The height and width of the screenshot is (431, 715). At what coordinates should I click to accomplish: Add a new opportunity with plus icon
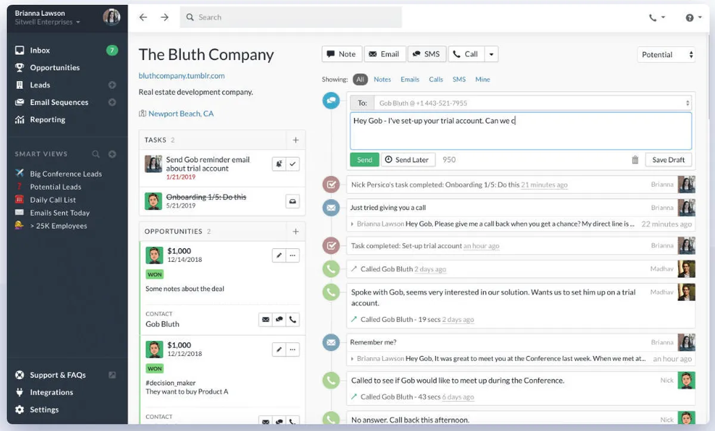tap(296, 231)
